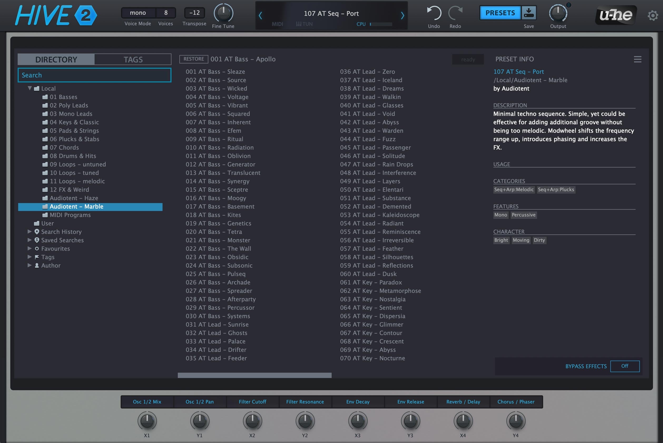Click the Save preset download icon
The image size is (663, 443).
coord(529,13)
